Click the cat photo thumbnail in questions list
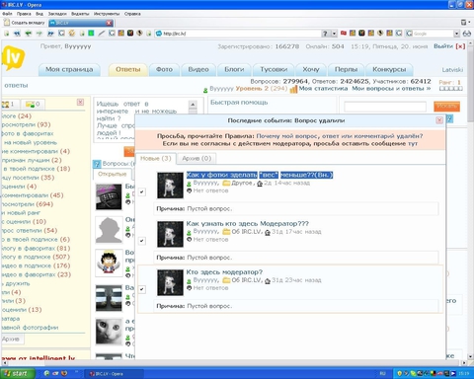The height and width of the screenshot is (379, 474). click(x=109, y=332)
